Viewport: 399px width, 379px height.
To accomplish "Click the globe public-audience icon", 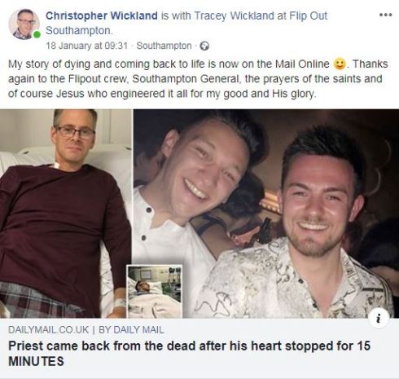I will tap(204, 46).
